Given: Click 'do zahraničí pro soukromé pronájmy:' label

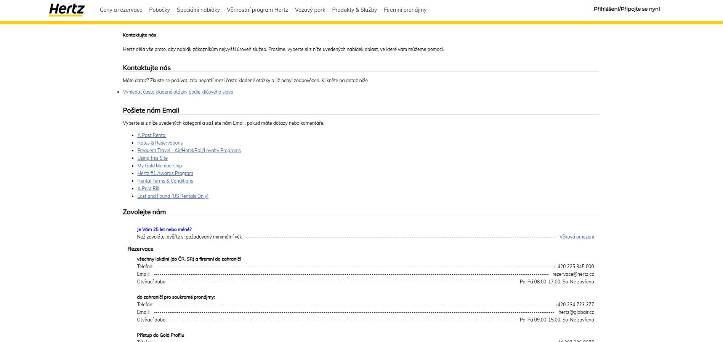Looking at the screenshot, I should [x=176, y=297].
